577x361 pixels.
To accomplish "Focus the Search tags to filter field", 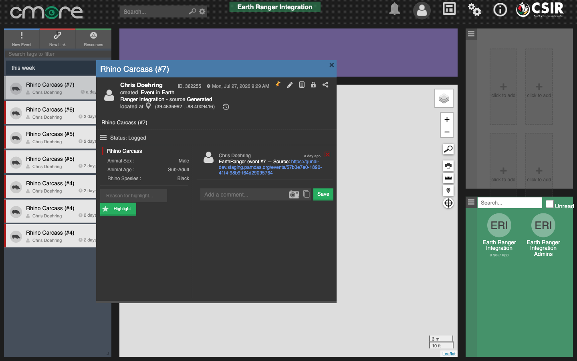I will tap(58, 54).
